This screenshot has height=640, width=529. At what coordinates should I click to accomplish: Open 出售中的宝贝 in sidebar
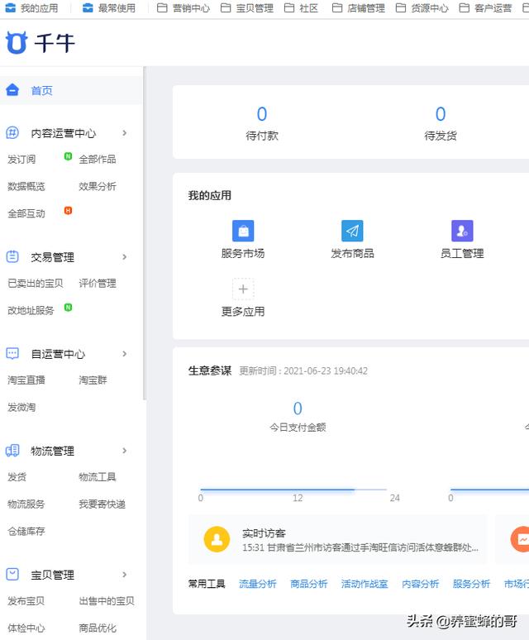pyautogui.click(x=107, y=601)
